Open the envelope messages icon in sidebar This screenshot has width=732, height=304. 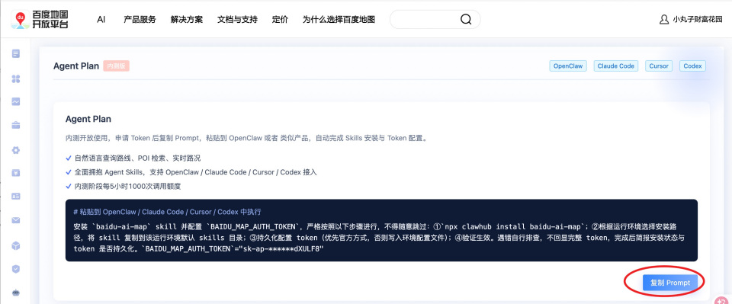click(x=16, y=220)
